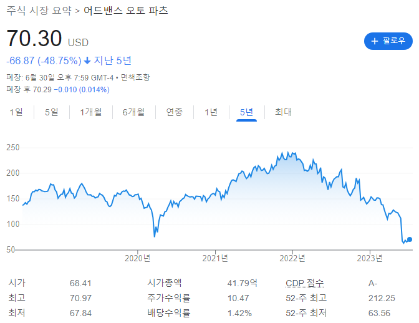Click the 배당수익률 value 1.42%

pos(239,313)
